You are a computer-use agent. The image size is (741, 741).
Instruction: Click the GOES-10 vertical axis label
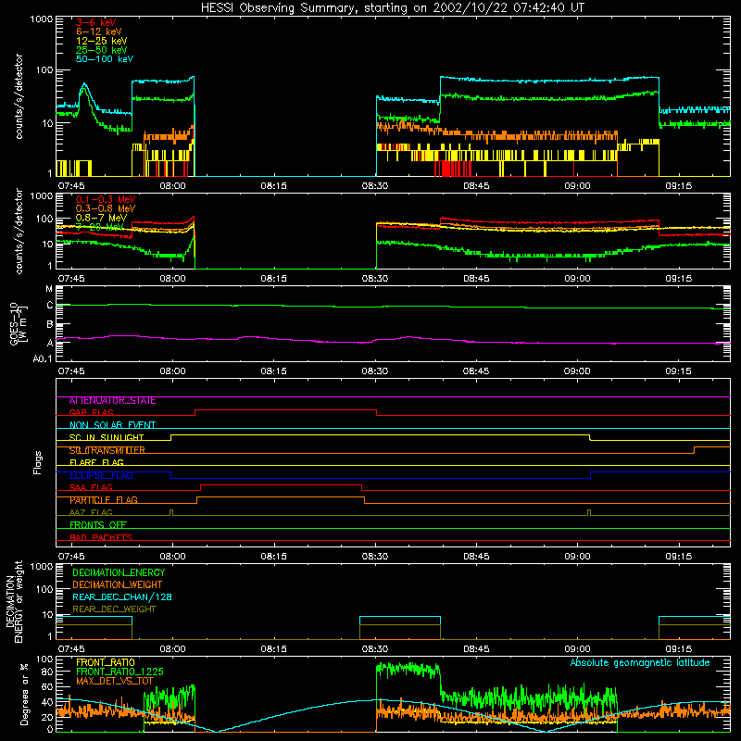[x=19, y=323]
